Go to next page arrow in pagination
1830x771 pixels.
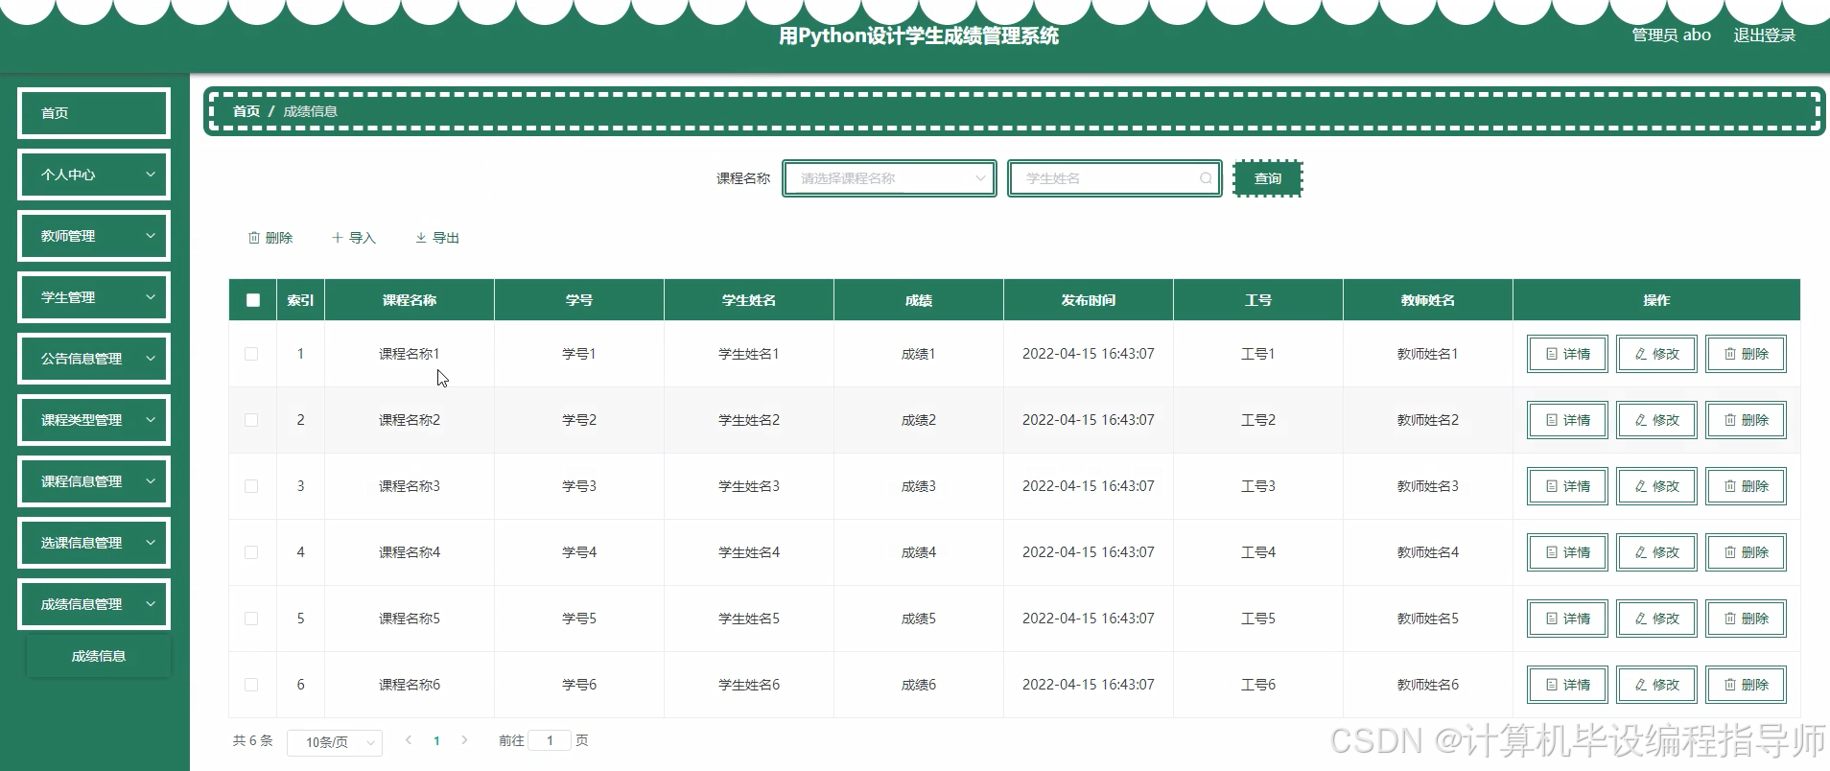tap(464, 740)
